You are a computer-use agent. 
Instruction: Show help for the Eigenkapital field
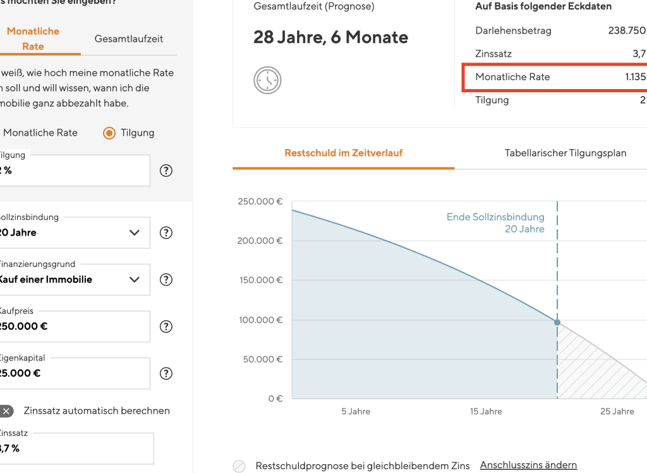pyautogui.click(x=166, y=373)
